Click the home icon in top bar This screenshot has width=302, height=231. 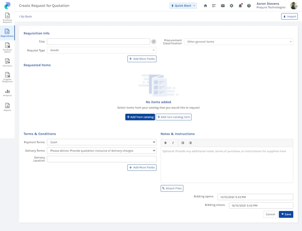tap(205, 6)
